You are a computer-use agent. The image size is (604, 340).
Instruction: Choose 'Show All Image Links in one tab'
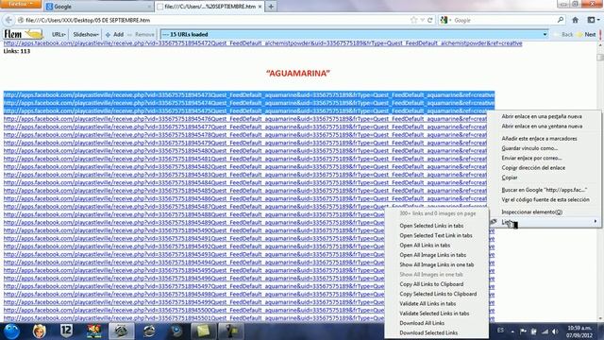point(436,264)
